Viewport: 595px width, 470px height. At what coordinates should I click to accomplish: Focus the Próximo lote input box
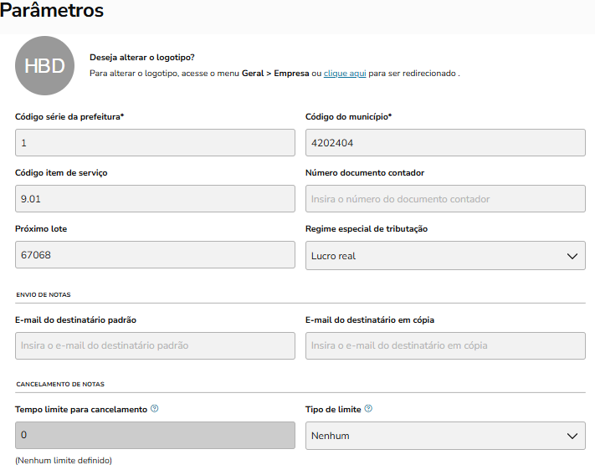[155, 255]
